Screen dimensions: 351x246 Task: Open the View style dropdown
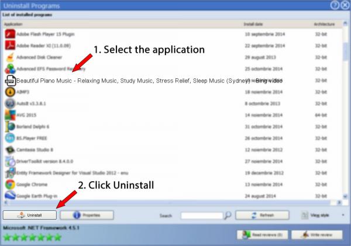pyautogui.click(x=322, y=216)
